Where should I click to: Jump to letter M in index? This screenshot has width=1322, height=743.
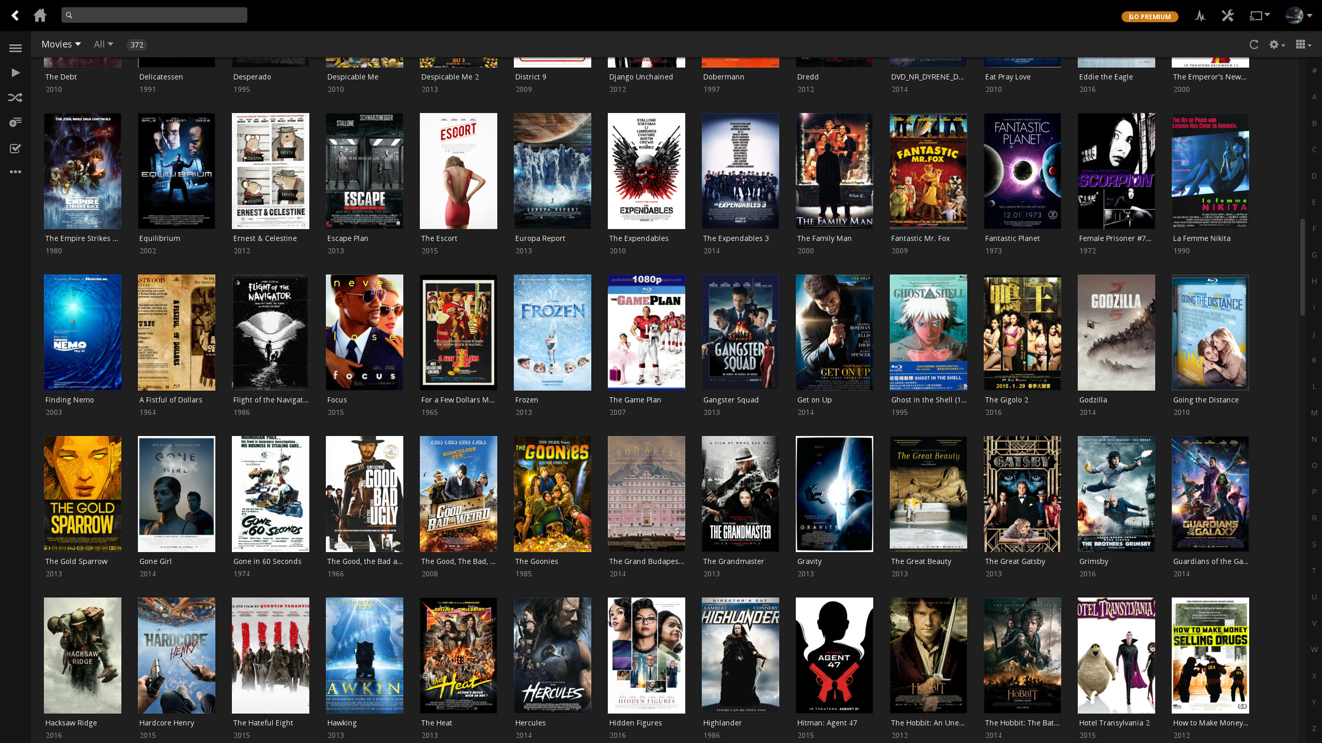click(x=1314, y=413)
